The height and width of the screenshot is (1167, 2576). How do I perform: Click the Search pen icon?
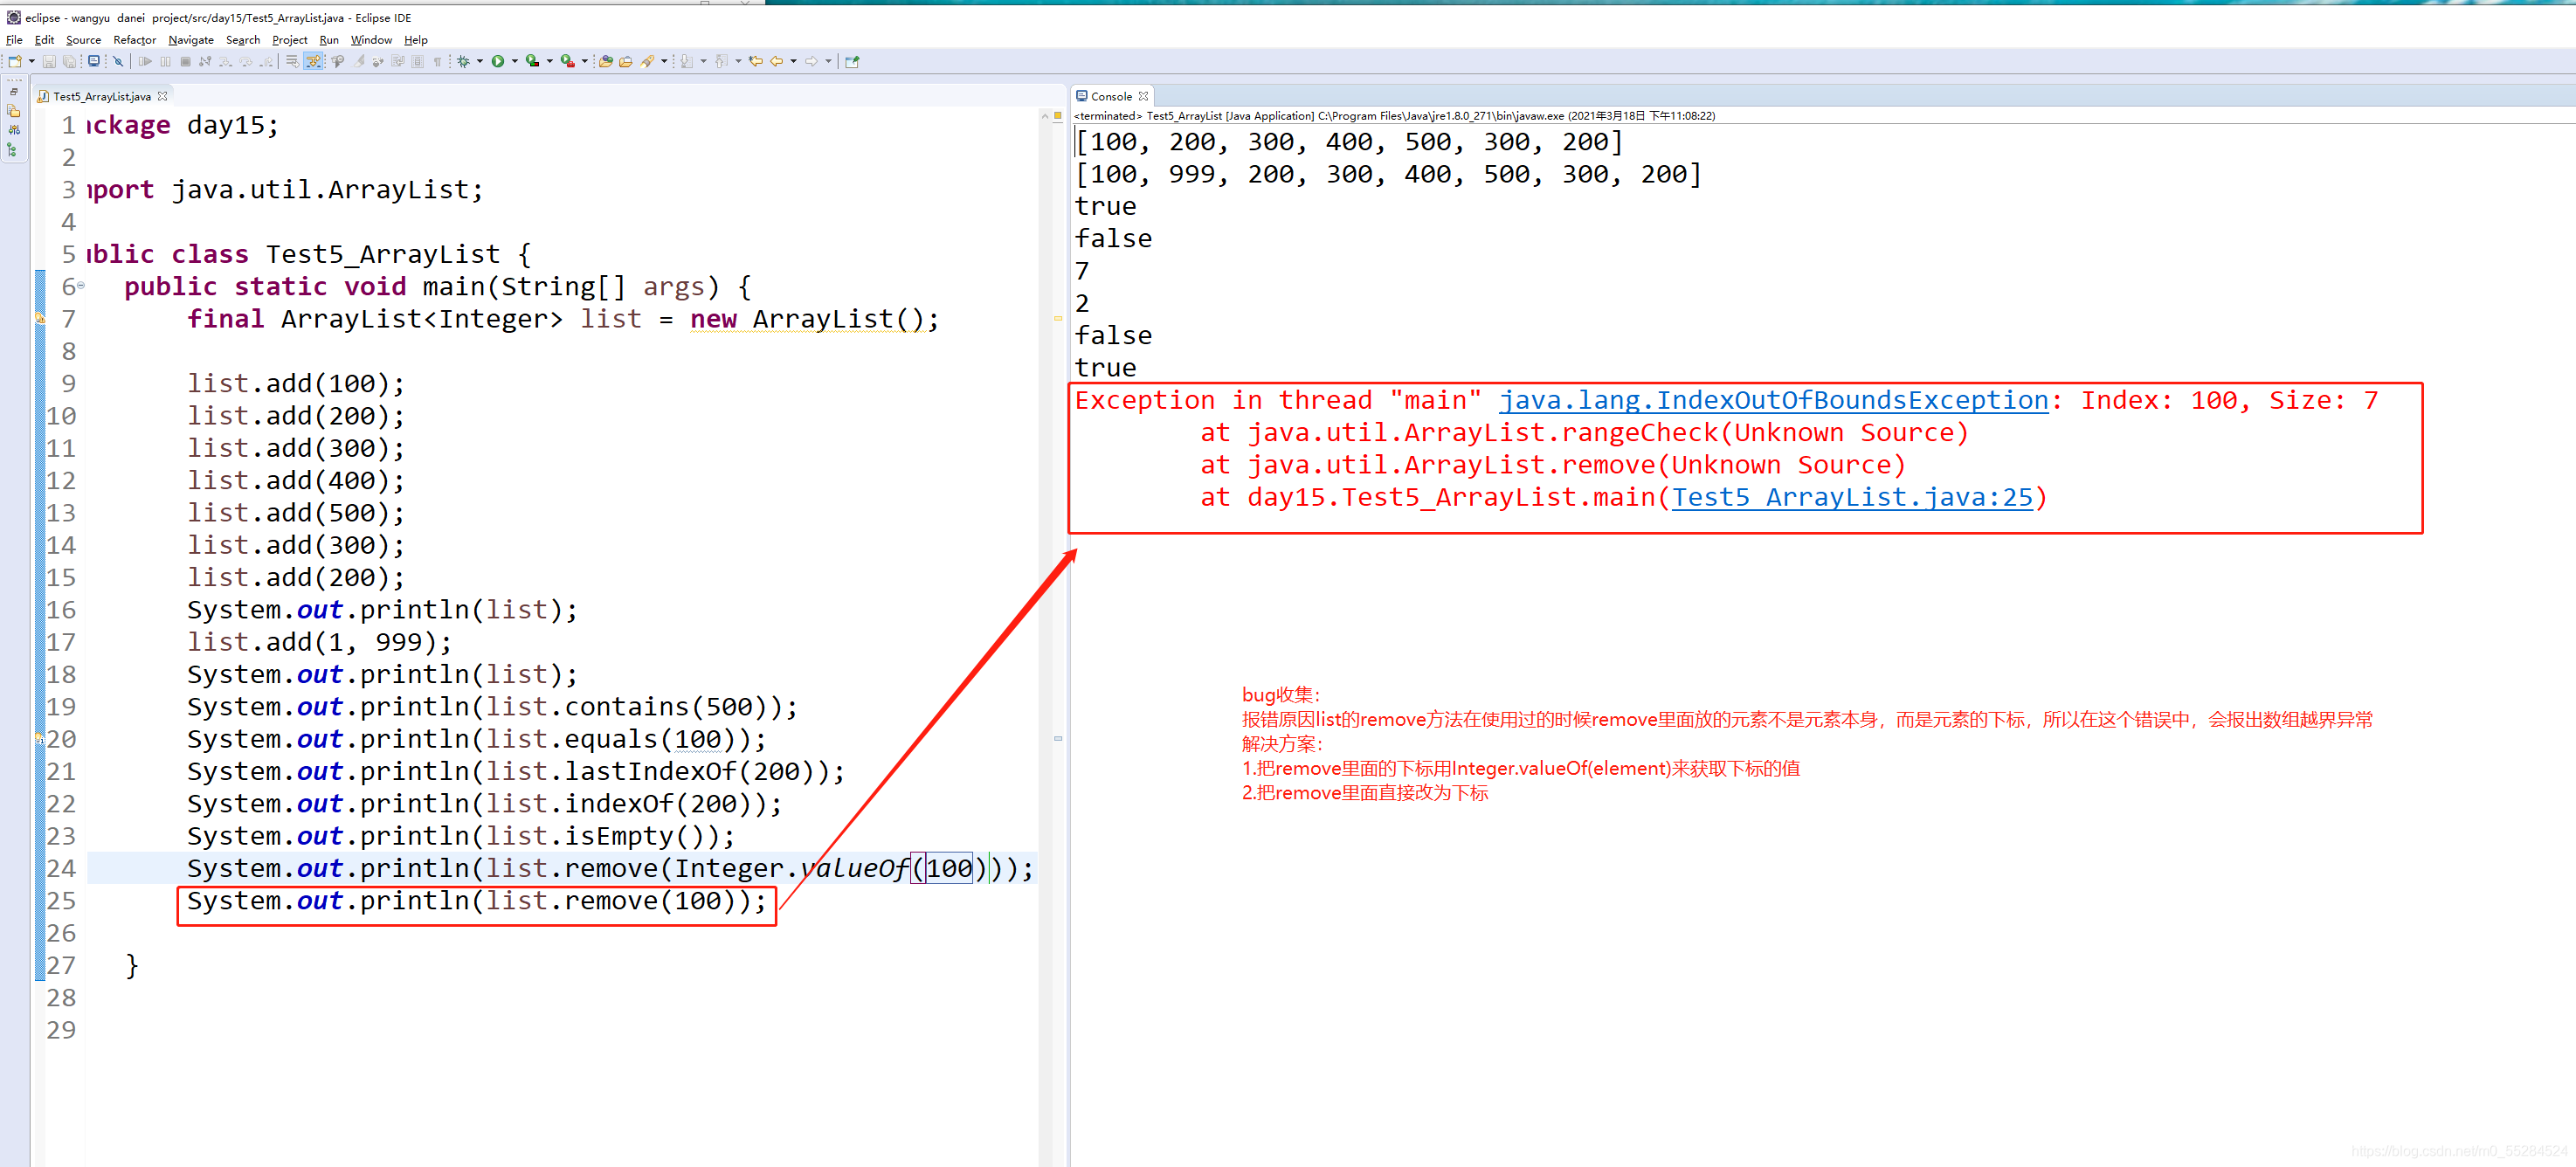(648, 61)
